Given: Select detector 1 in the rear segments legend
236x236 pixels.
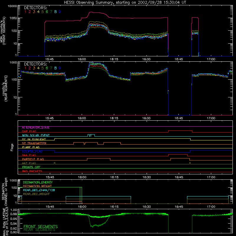Looking at the screenshot, I should pyautogui.click(x=25, y=68).
